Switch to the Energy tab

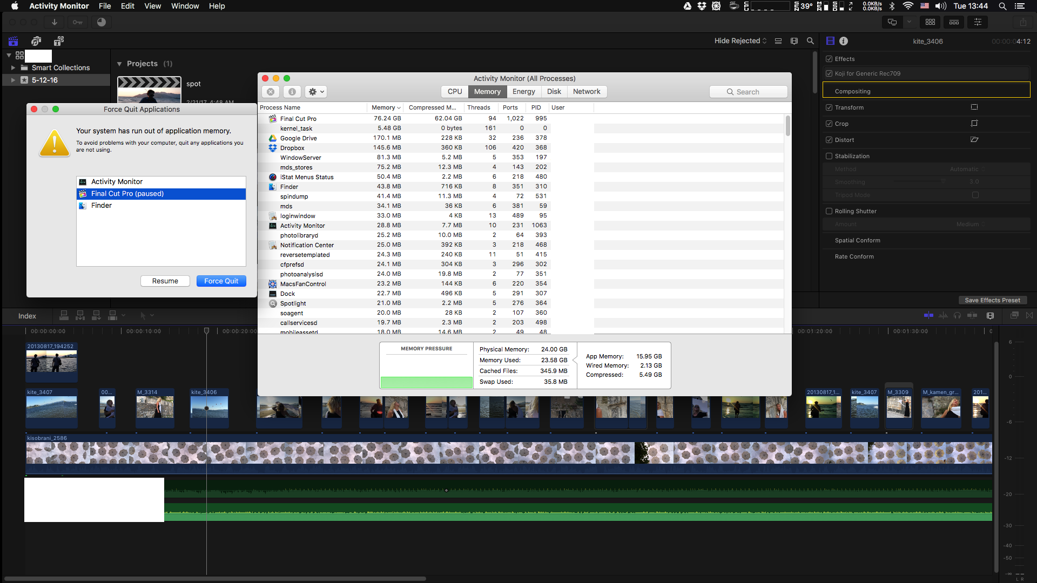click(523, 92)
